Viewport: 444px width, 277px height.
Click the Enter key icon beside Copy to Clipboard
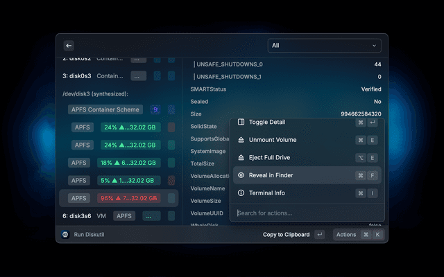click(319, 235)
